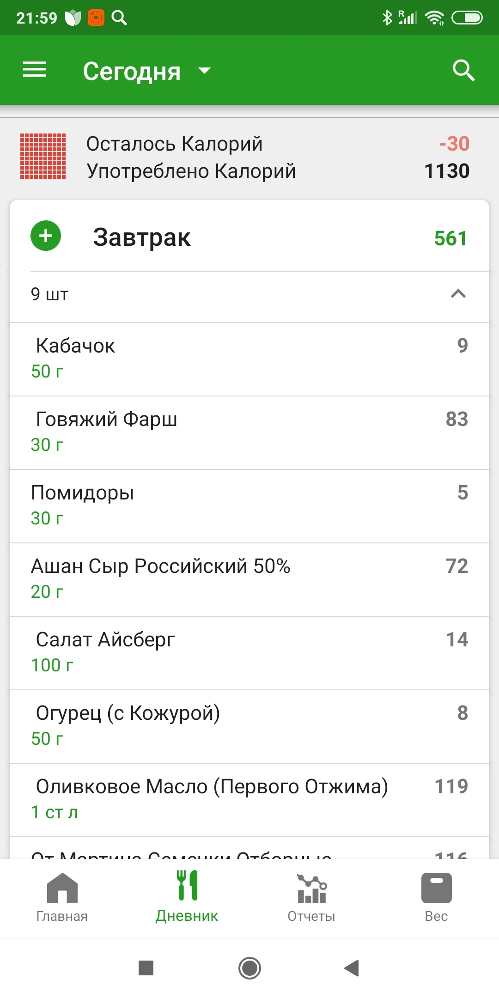The width and height of the screenshot is (499, 998).
Task: Open the Вес weight tab
Action: click(436, 897)
